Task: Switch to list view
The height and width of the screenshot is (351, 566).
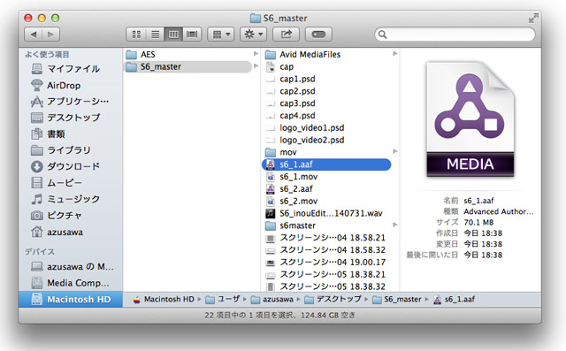Action: (x=156, y=34)
